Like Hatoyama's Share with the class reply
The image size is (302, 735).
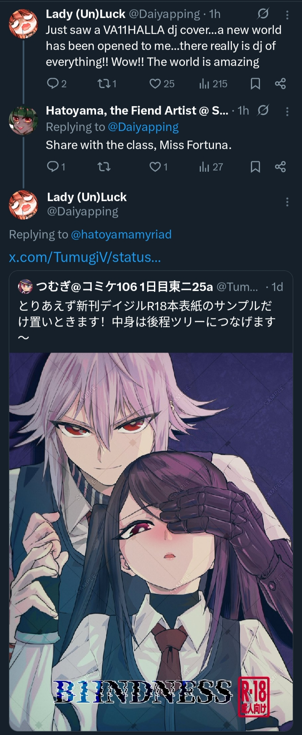pos(159,167)
